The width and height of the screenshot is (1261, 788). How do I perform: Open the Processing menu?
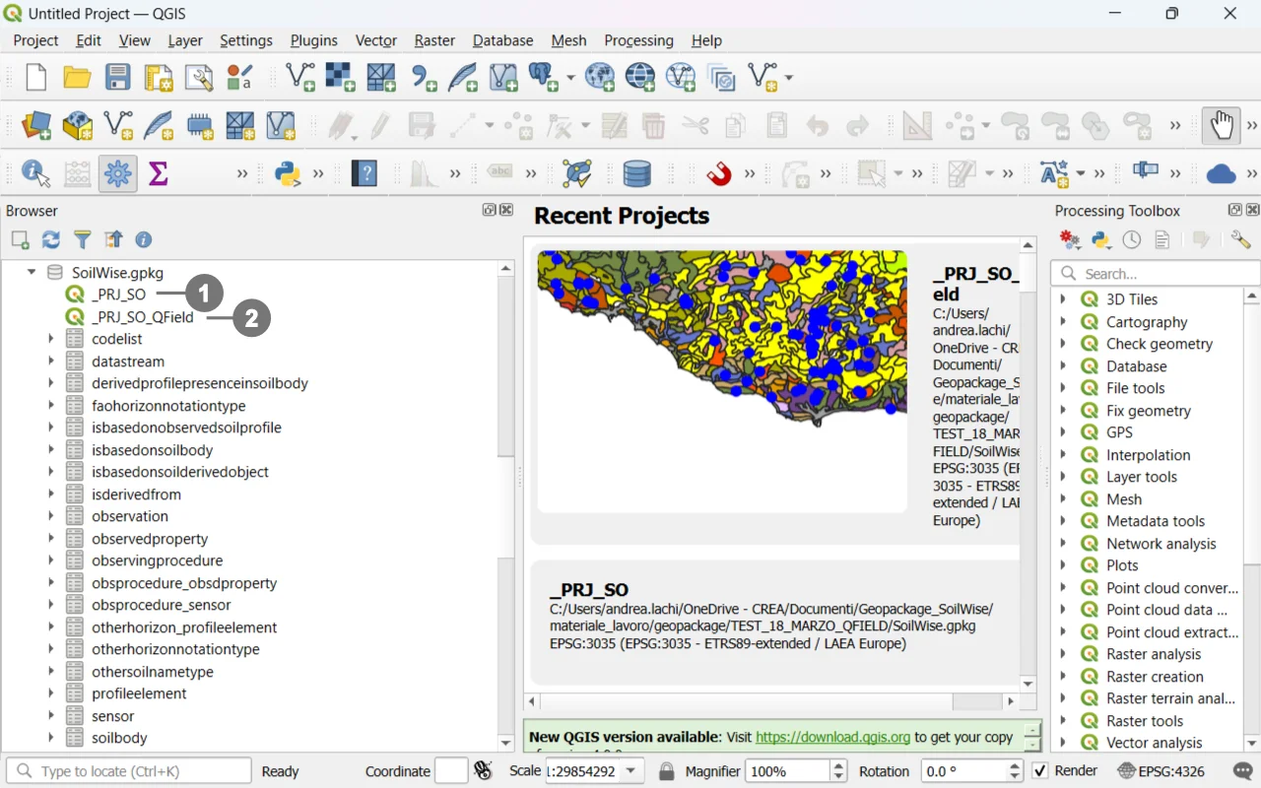point(638,40)
